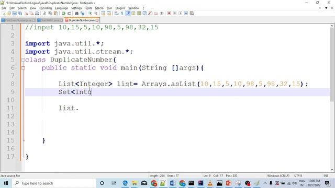335x188 pixels.
Task: Open Microsoft Edge from the taskbar
Action: coord(125,183)
